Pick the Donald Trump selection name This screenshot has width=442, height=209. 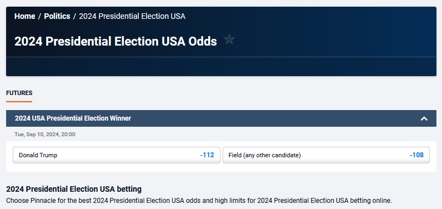[38, 155]
